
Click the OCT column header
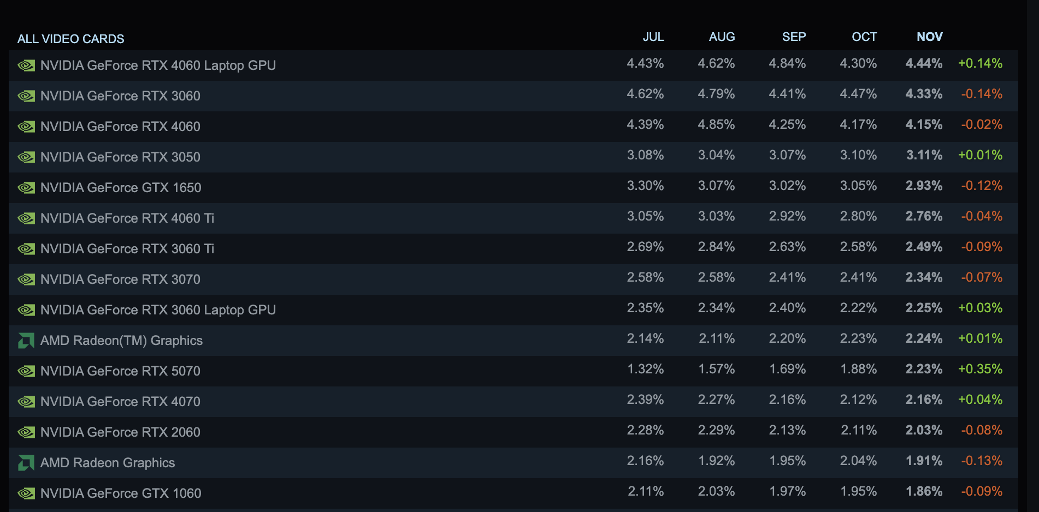pyautogui.click(x=864, y=37)
